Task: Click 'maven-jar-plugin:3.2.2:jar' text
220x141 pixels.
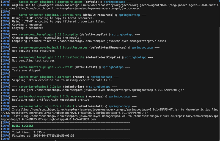Action: click(x=40, y=87)
